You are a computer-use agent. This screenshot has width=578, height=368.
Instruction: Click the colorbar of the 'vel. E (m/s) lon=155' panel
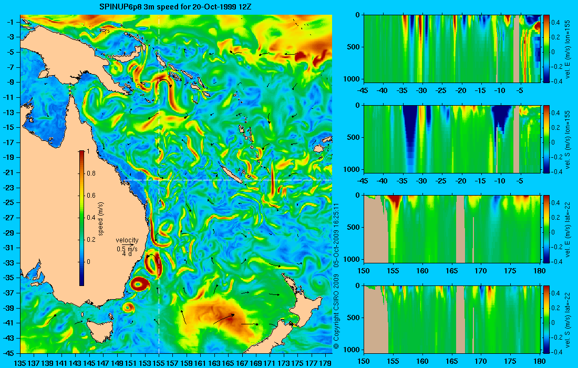546,49
